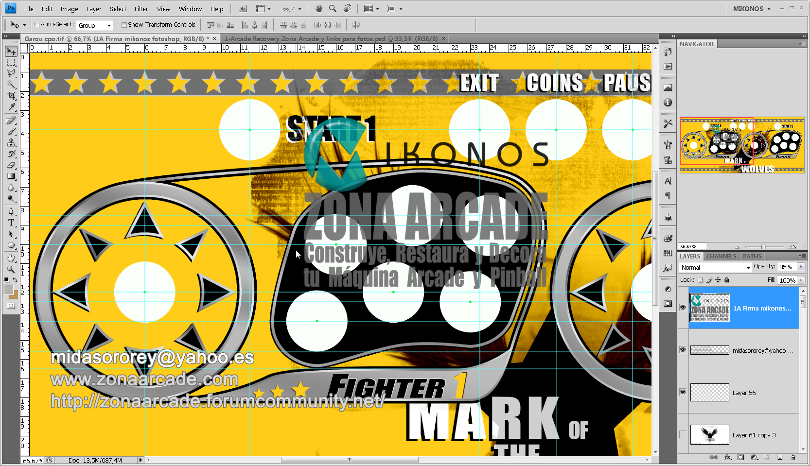Toggle Lock all padlock icon
The width and height of the screenshot is (810, 466).
[727, 280]
